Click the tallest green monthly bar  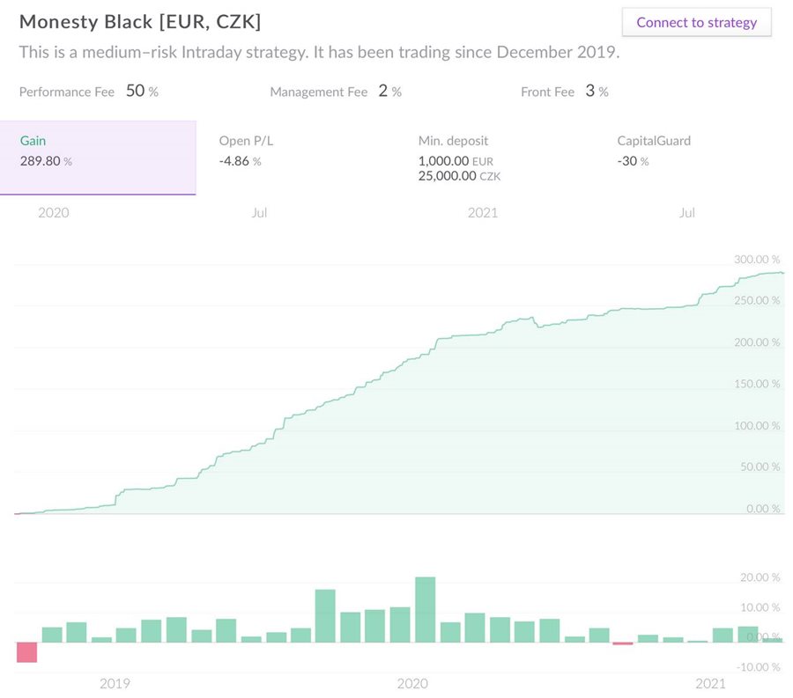pyautogui.click(x=426, y=610)
